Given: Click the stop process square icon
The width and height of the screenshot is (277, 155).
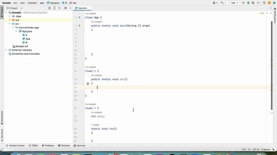Looking at the screenshot, I should 258,3.
